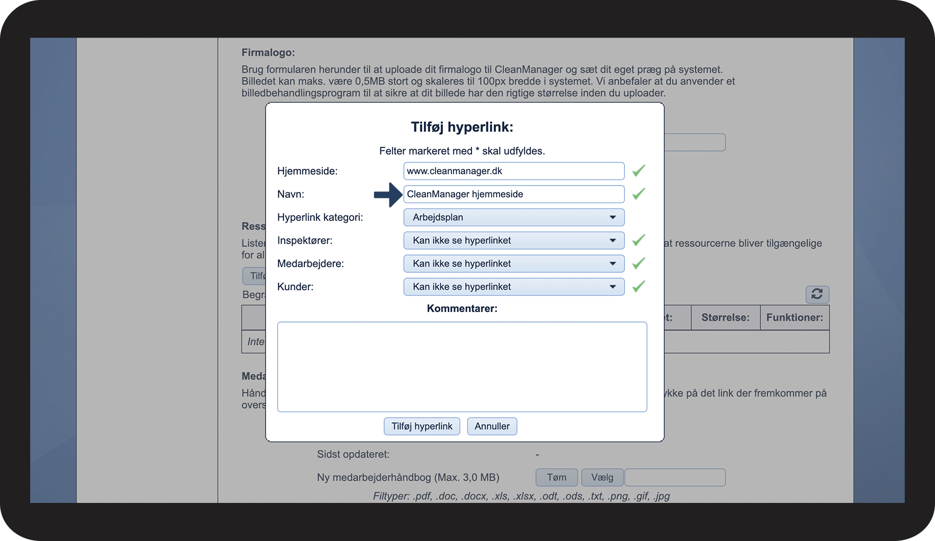
Task: Click the Funktioner: column header
Action: (x=795, y=318)
